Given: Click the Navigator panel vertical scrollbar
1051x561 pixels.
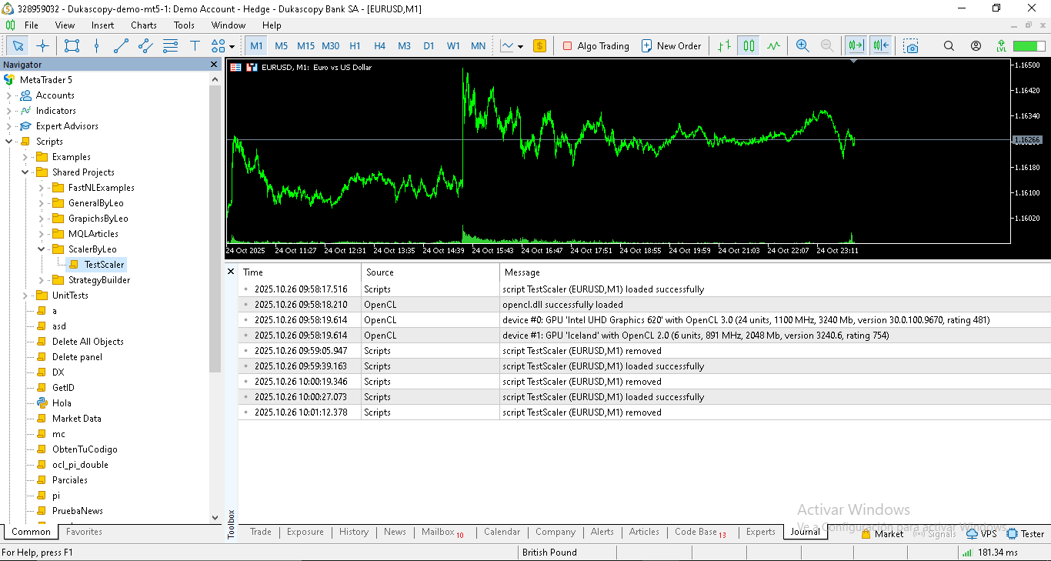Looking at the screenshot, I should click(215, 231).
